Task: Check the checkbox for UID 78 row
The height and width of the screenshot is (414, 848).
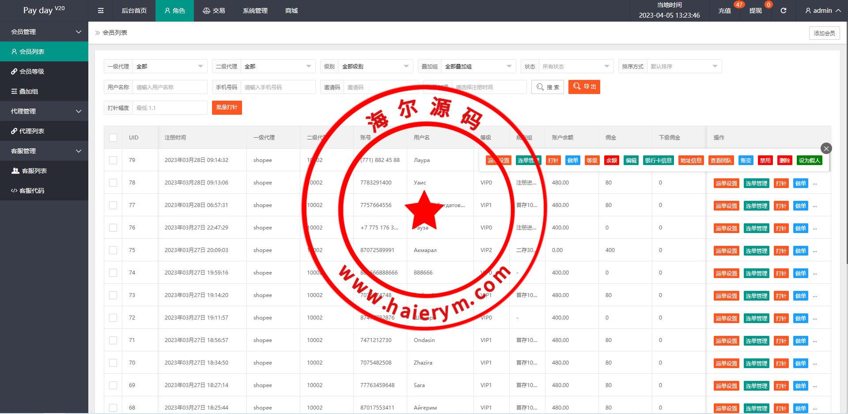Action: [x=113, y=183]
